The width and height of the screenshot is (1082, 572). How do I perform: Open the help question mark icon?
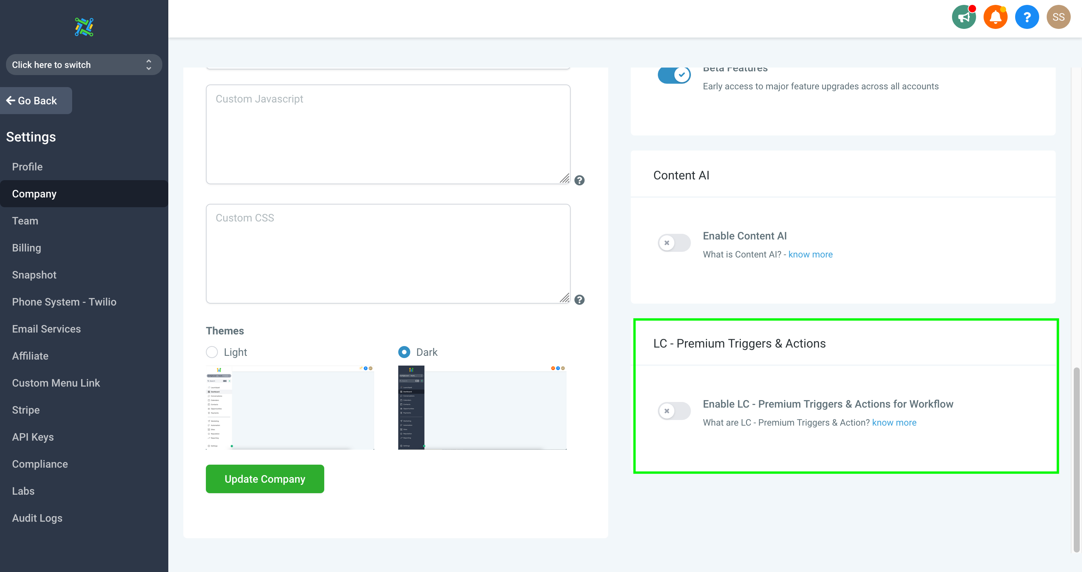point(1026,17)
